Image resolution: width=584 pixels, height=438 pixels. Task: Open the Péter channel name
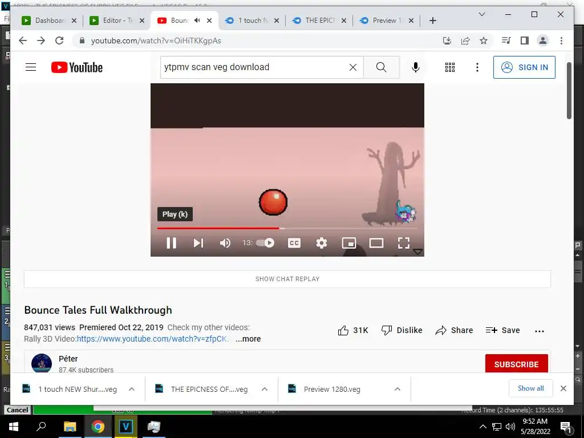(x=68, y=359)
